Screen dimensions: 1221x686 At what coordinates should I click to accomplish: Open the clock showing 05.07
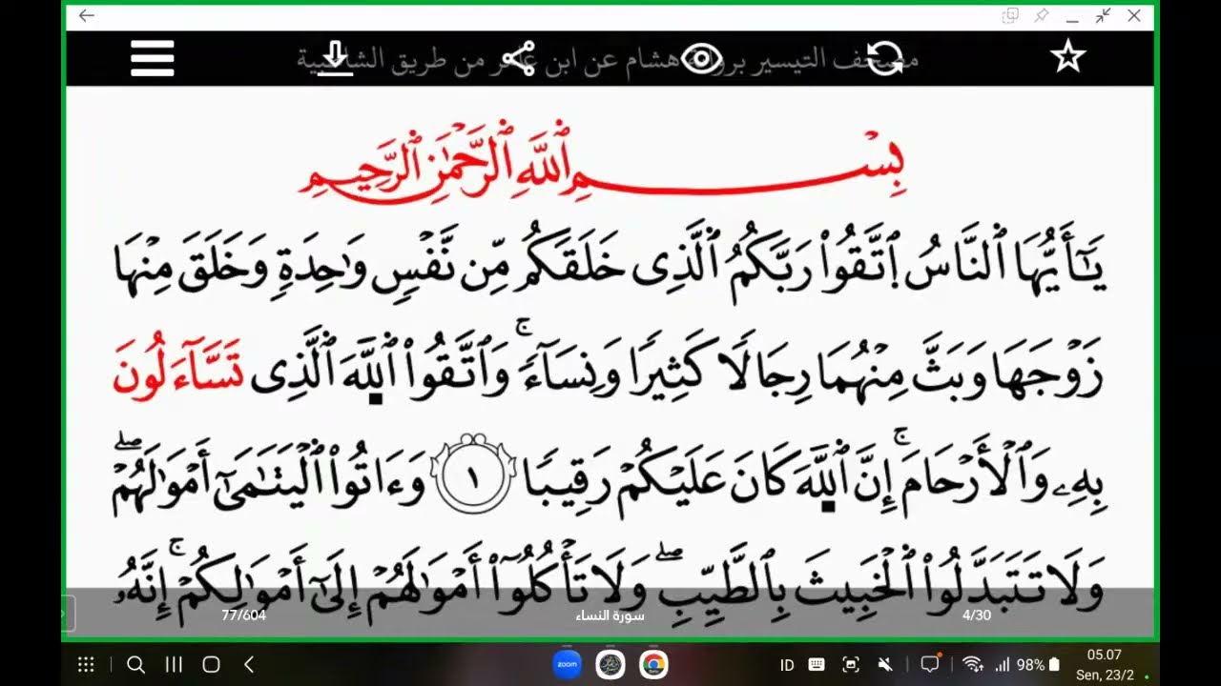tap(1104, 655)
